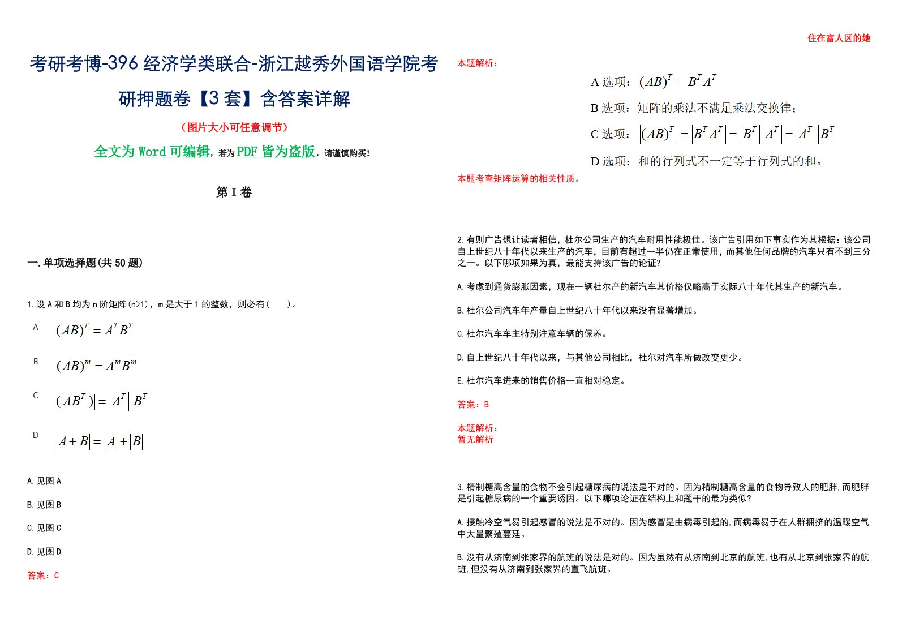Click question 2 stem about 杜尔公司 advertisement
This screenshot has width=898, height=635.
tap(664, 251)
